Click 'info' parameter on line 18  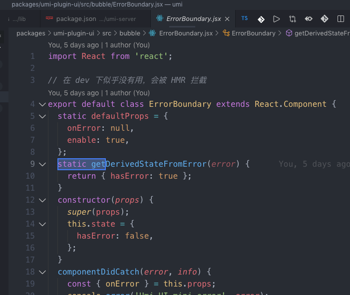click(x=187, y=272)
